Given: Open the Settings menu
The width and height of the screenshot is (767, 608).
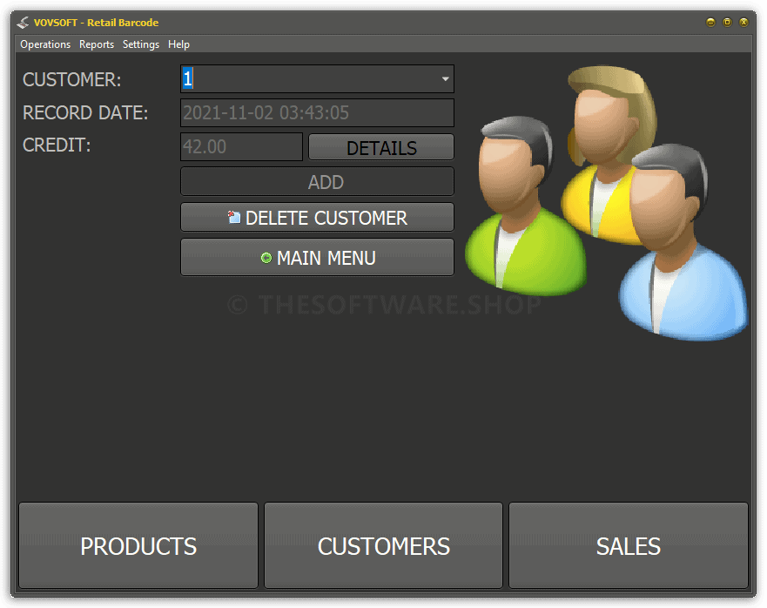Looking at the screenshot, I should pyautogui.click(x=141, y=44).
